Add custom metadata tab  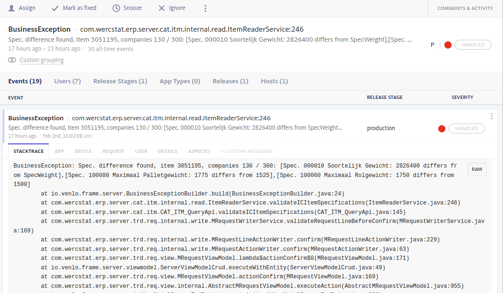pos(247,151)
